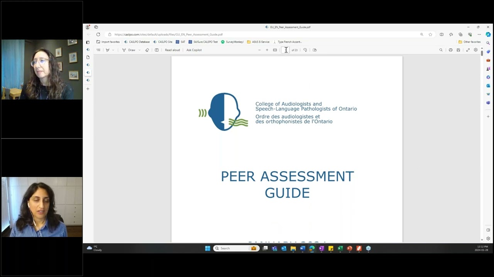Open the PDF table of contents icon
494x277 pixels.
[x=98, y=50]
